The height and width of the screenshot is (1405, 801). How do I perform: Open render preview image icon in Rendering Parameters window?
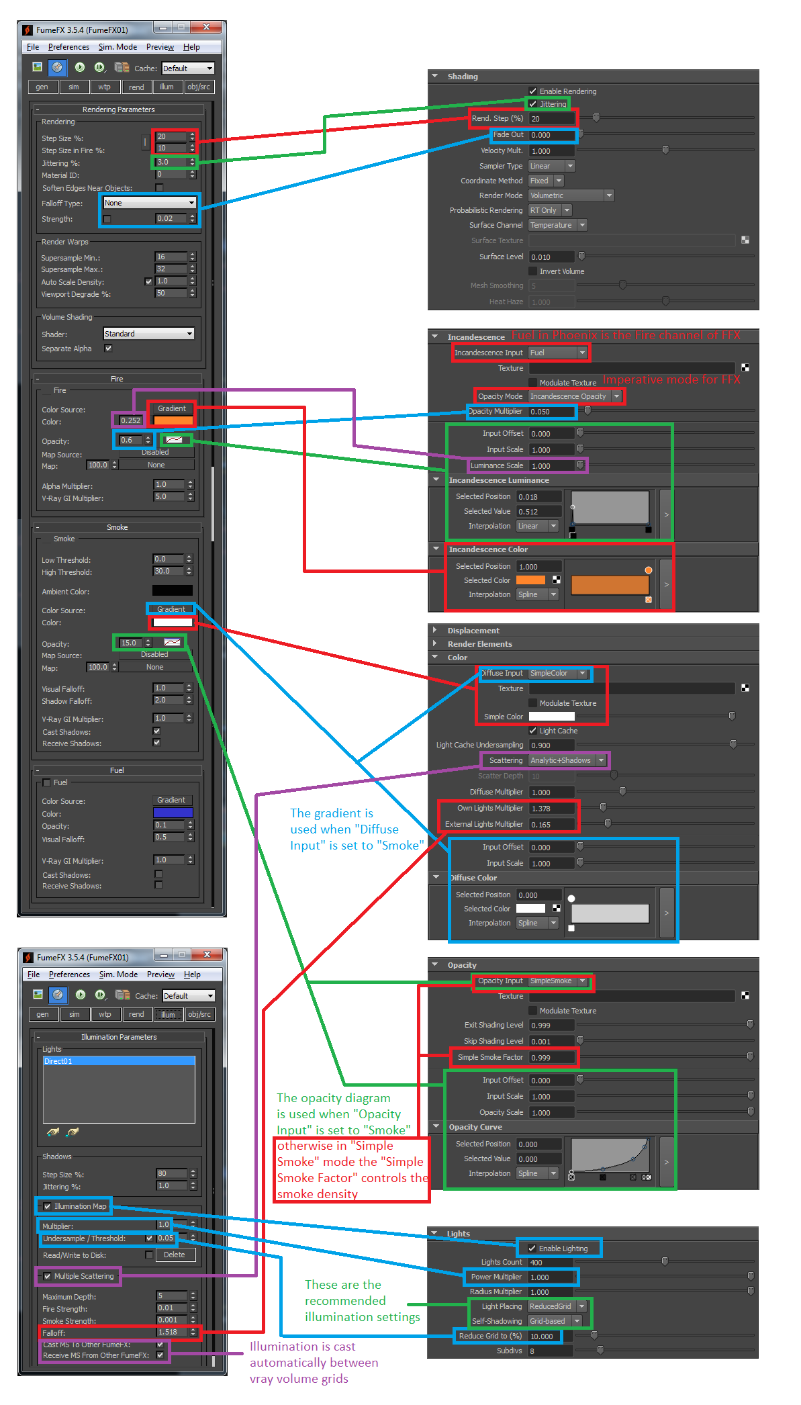click(37, 67)
